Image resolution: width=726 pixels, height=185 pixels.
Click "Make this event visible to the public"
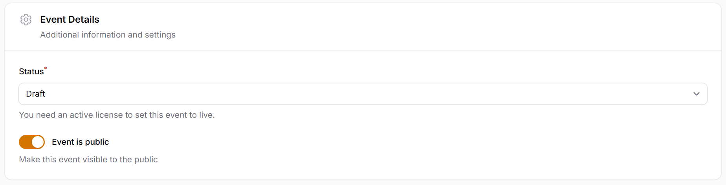tap(88, 160)
